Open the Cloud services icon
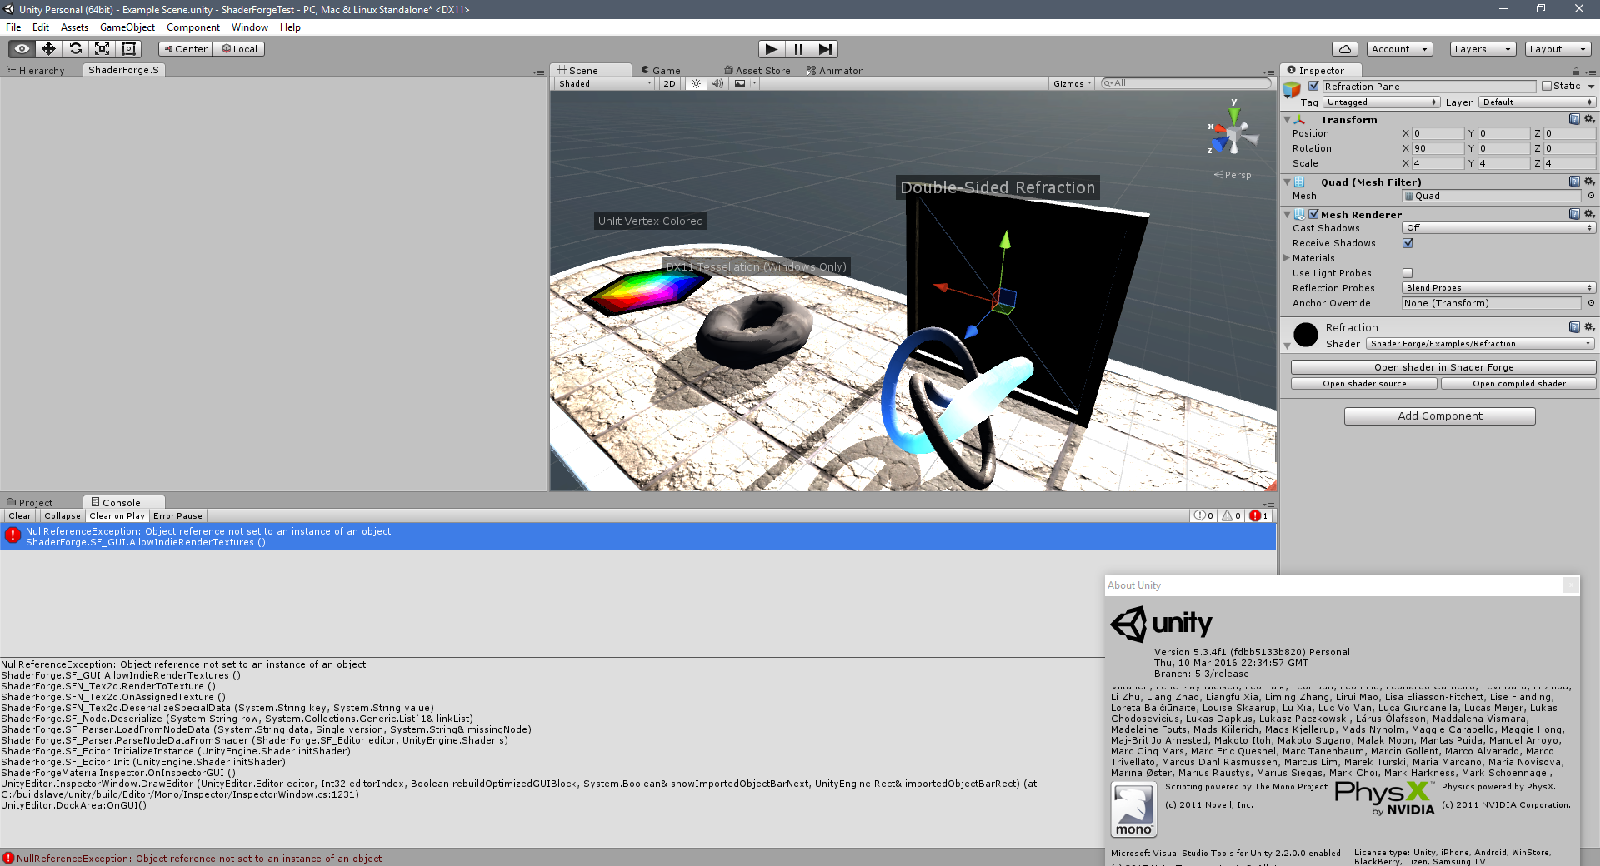The height and width of the screenshot is (866, 1600). pyautogui.click(x=1344, y=49)
